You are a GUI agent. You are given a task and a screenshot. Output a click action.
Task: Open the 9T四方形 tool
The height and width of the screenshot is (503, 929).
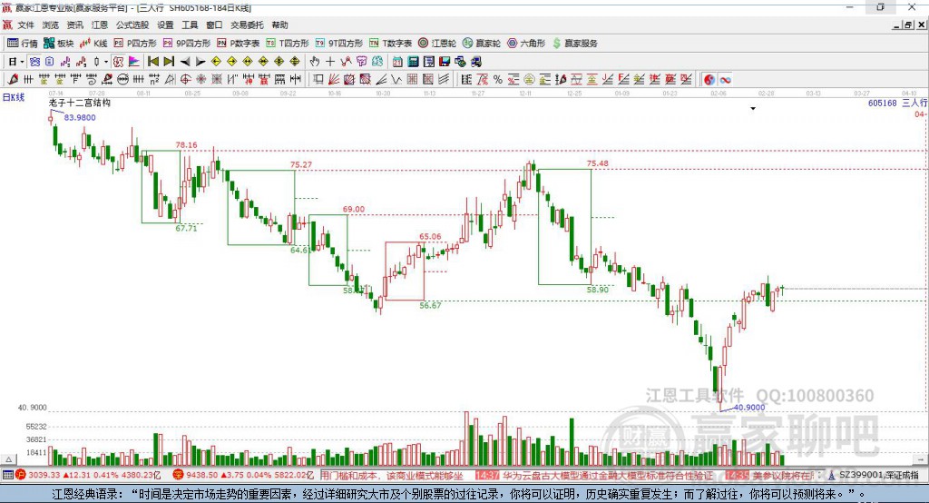point(339,44)
